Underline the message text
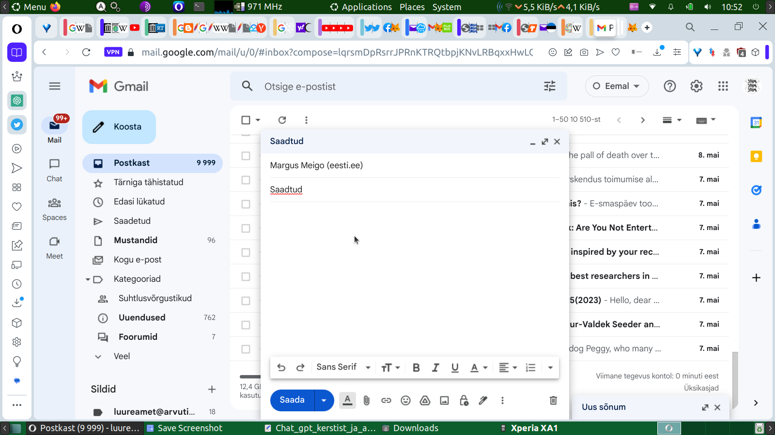775x435 pixels. point(455,367)
